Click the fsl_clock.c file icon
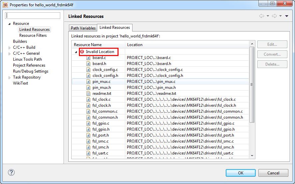The height and width of the screenshot is (184, 295). [89, 99]
